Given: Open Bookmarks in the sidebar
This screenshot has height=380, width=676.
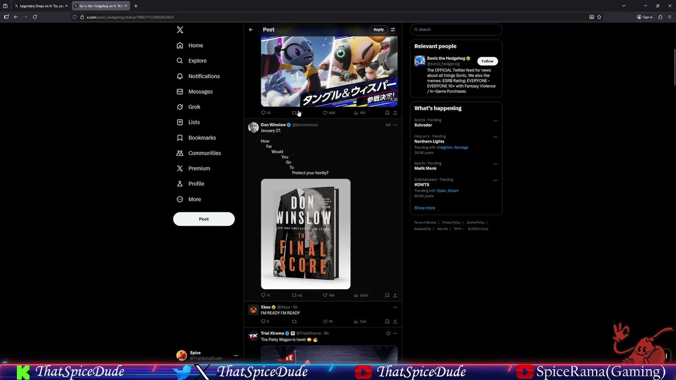Looking at the screenshot, I should click(196, 138).
